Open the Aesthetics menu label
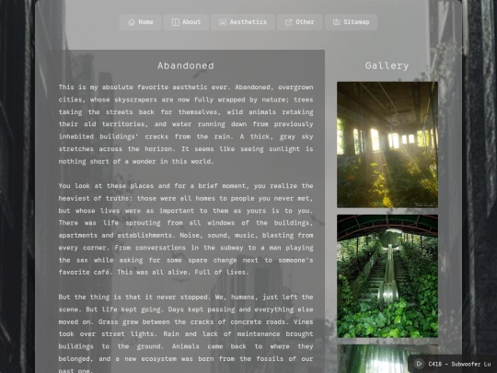 click(x=248, y=22)
